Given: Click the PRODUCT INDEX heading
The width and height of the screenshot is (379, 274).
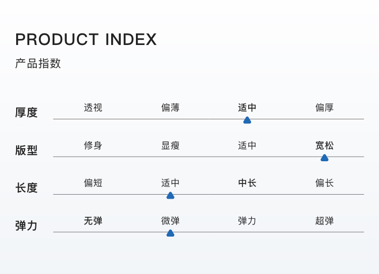Looking at the screenshot, I should pyautogui.click(x=86, y=39).
